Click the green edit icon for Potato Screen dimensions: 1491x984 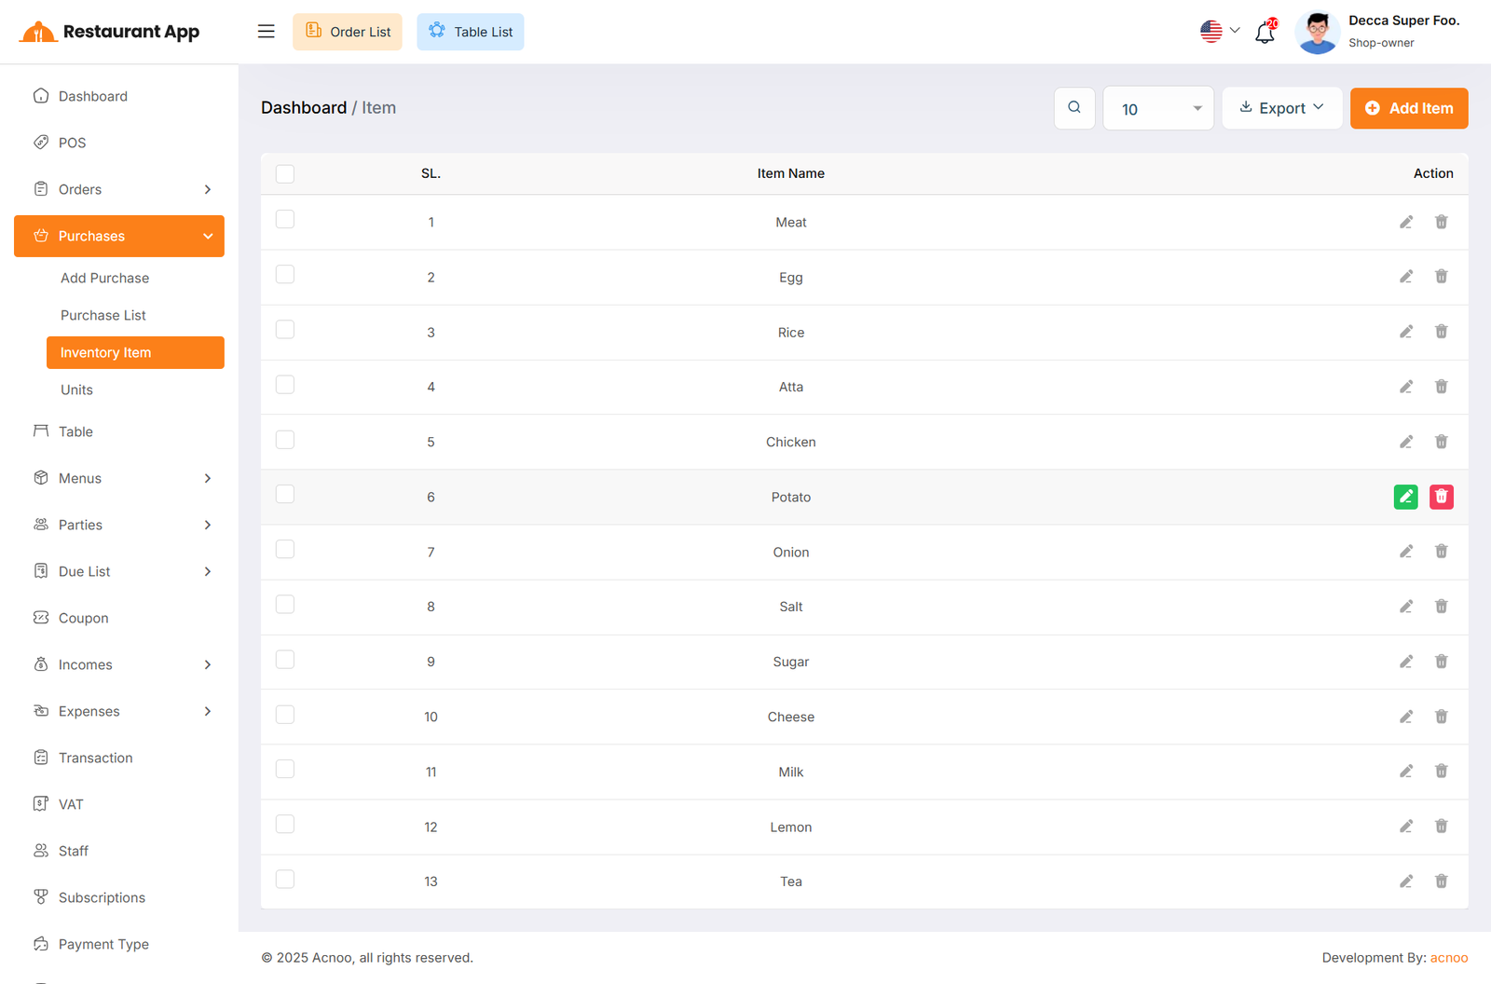pyautogui.click(x=1405, y=497)
